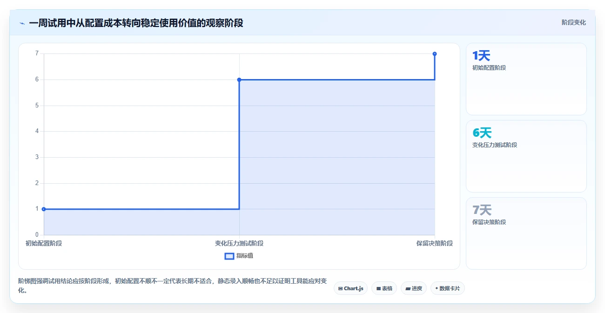605x313 pixels.
Task: Click the 变化压力测试阶段 x-axis label
Action: pyautogui.click(x=239, y=243)
